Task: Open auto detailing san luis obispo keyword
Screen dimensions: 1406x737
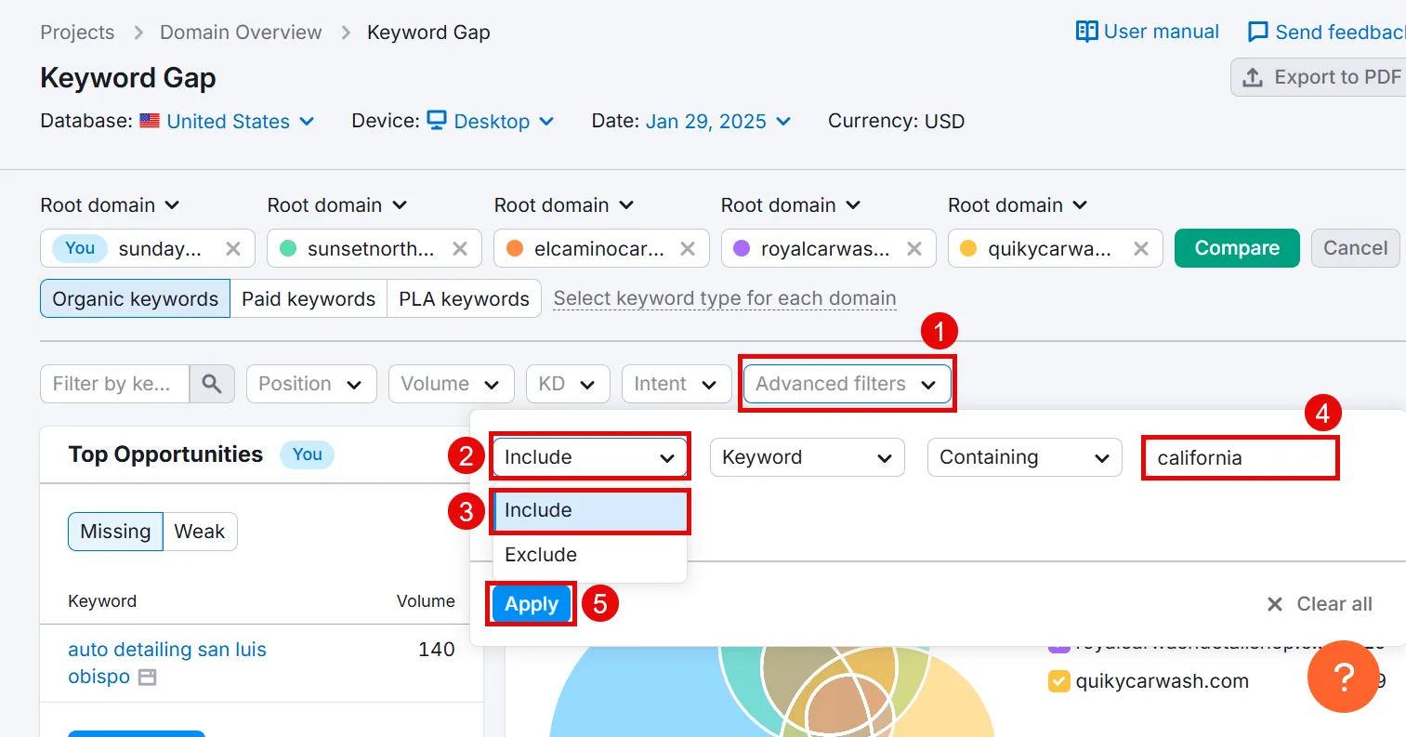Action: coord(167,663)
